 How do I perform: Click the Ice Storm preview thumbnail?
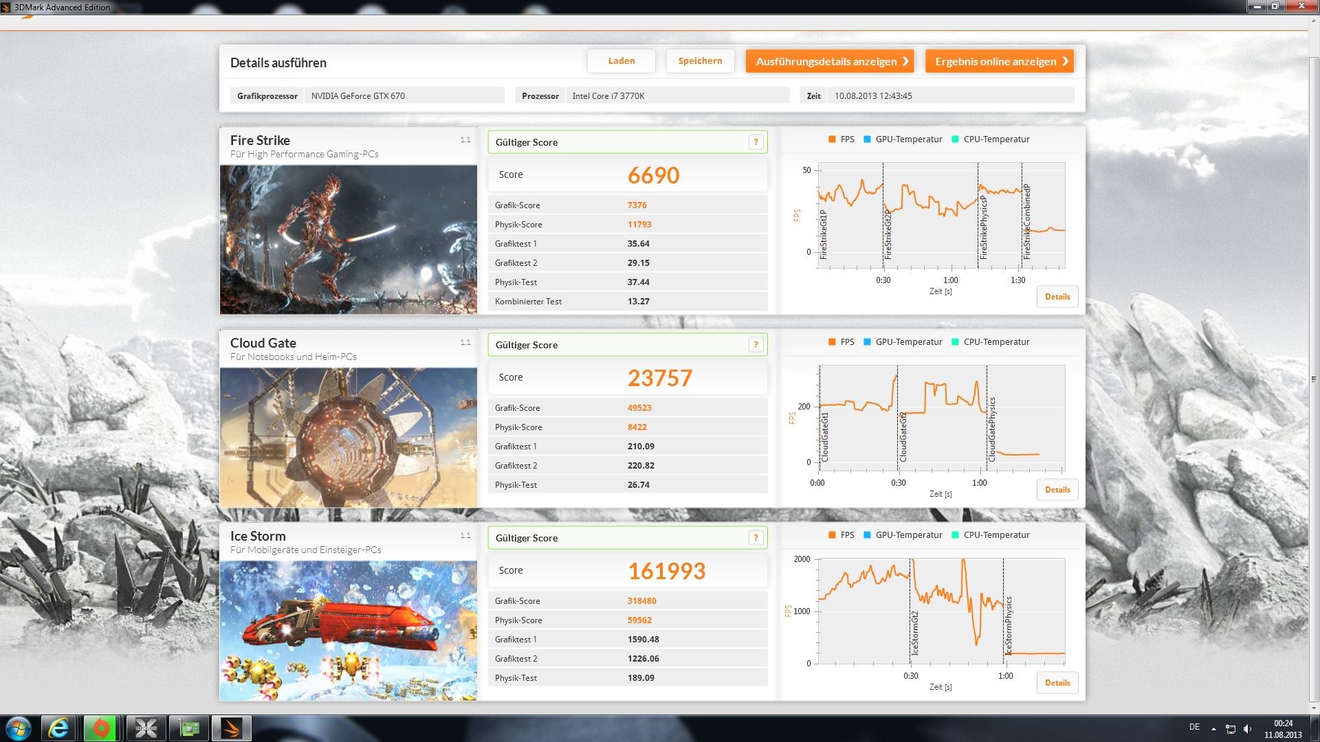pos(349,631)
